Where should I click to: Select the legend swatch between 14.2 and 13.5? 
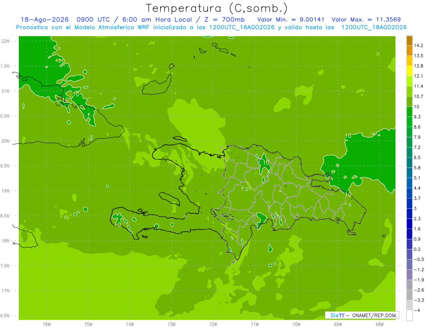(409, 51)
